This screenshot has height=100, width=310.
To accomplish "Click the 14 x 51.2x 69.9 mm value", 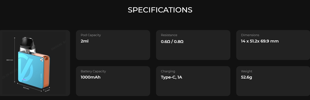I will [x=260, y=41].
